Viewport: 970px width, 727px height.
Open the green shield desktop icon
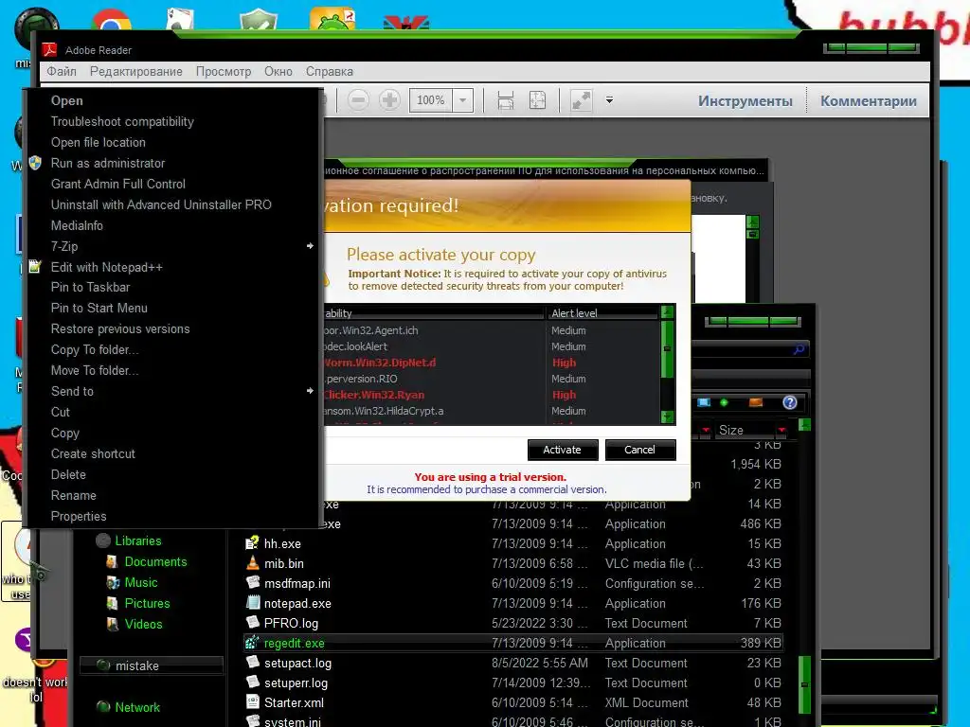258,20
